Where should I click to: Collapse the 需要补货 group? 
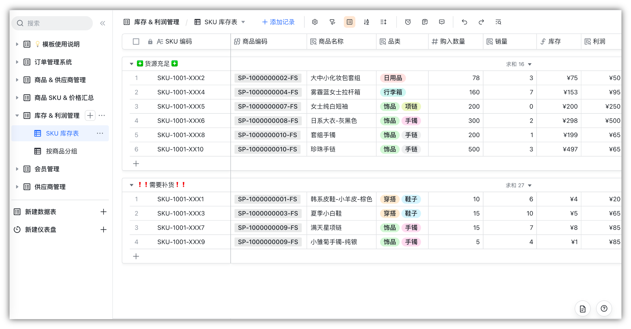pyautogui.click(x=131, y=185)
